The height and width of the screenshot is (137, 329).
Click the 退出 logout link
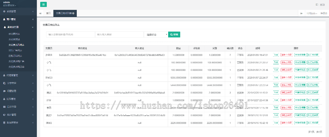pyautogui.click(x=324, y=13)
